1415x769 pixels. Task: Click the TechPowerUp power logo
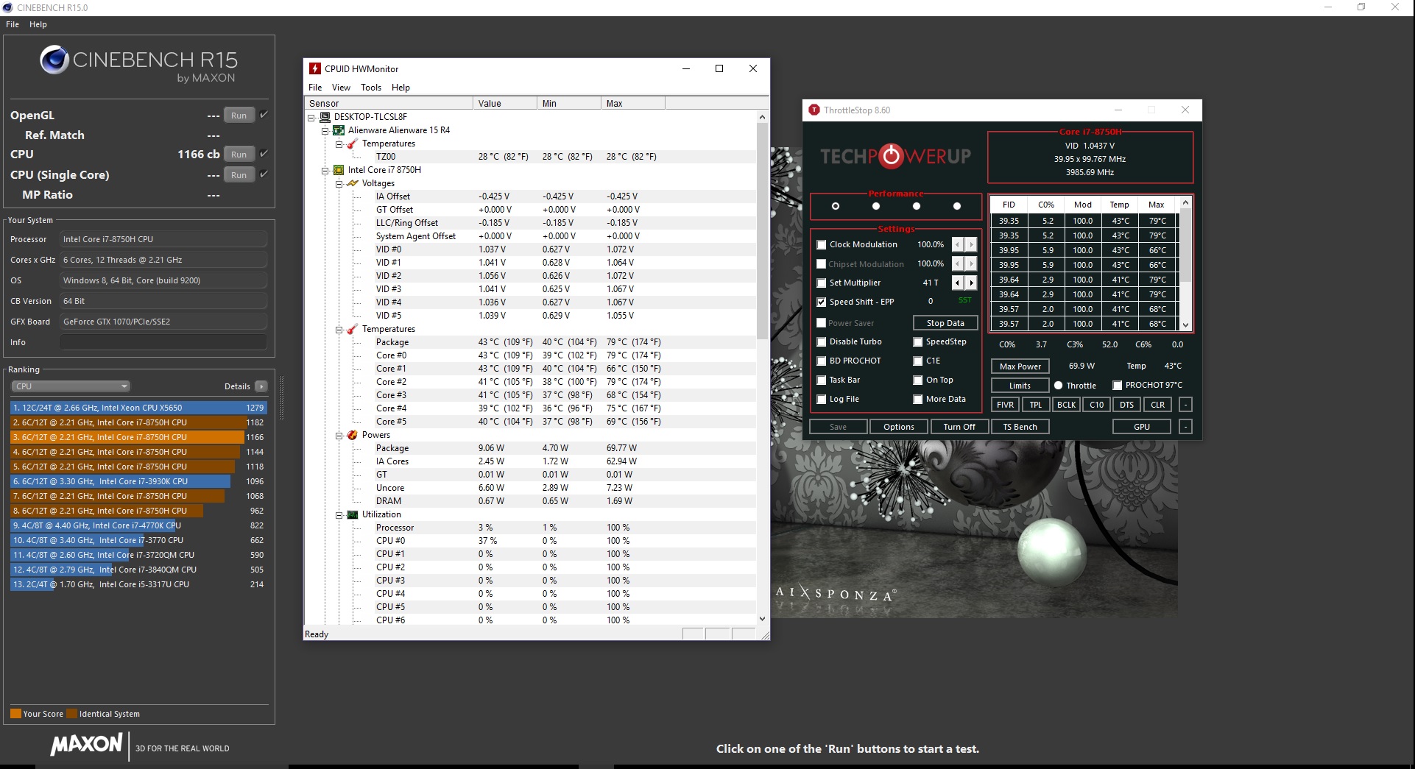[x=892, y=155]
